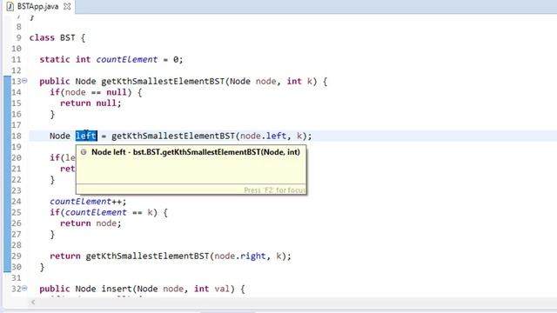Viewport: 557px width, 313px height.
Task: Click 'if(countElement == k)' on line 25
Action: pos(104,212)
